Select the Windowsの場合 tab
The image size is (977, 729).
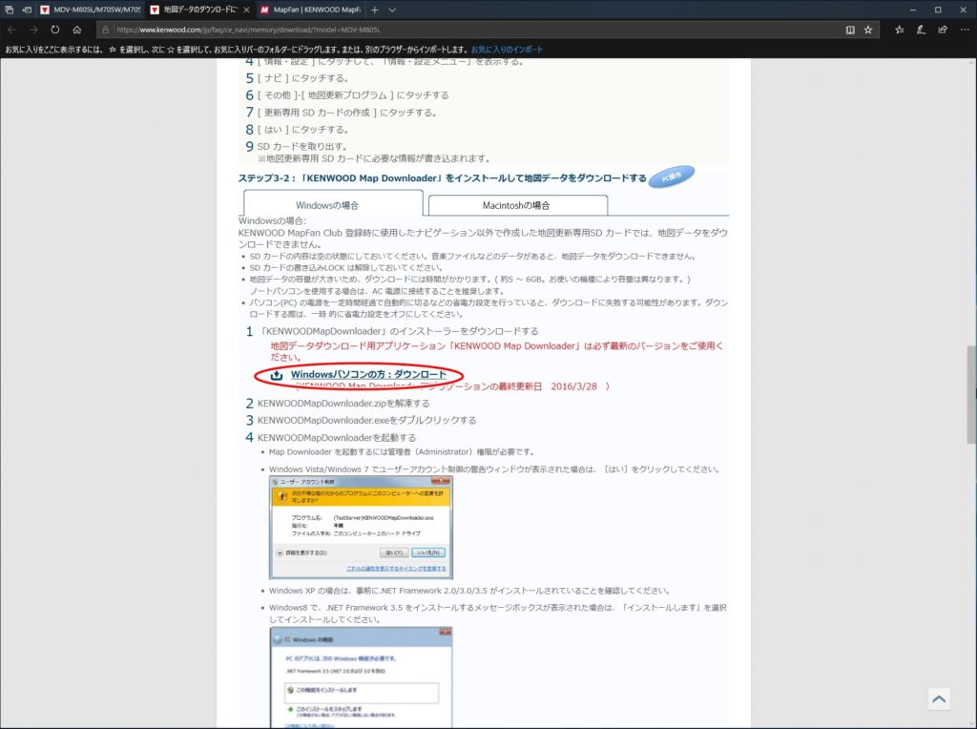(333, 204)
